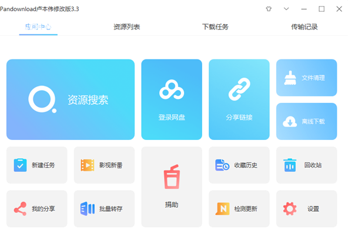The height and width of the screenshot is (250, 348).
Task: Click the share nodes icon for 我的分享
Action: (x=20, y=209)
